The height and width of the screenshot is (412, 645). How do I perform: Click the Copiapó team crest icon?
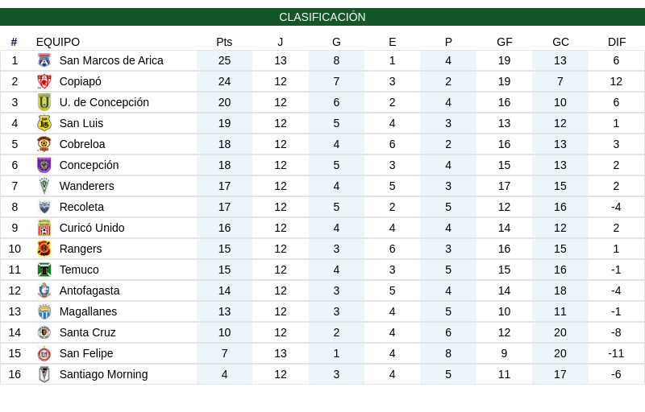tap(44, 81)
